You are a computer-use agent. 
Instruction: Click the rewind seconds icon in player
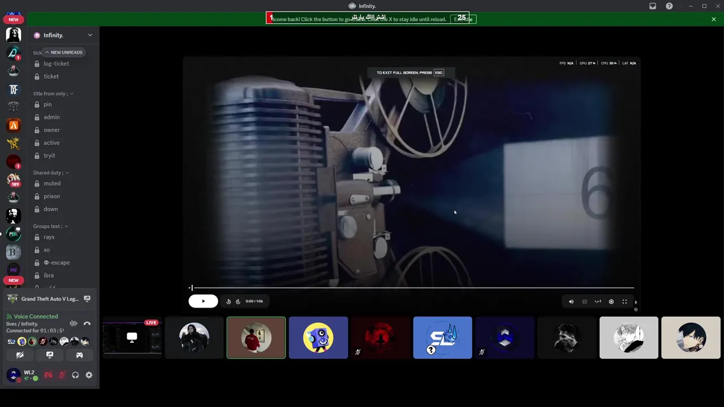tap(229, 301)
